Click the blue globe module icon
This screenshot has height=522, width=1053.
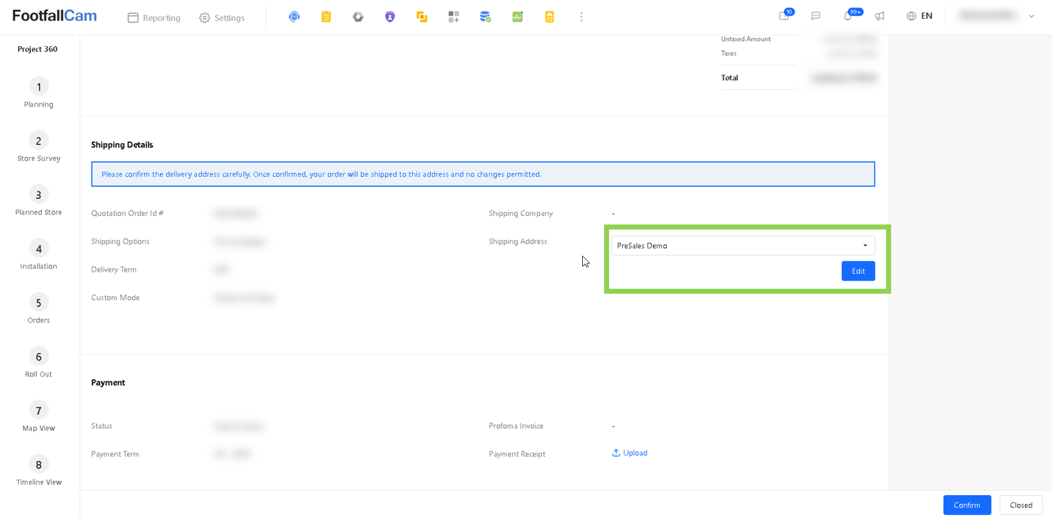[x=294, y=17]
